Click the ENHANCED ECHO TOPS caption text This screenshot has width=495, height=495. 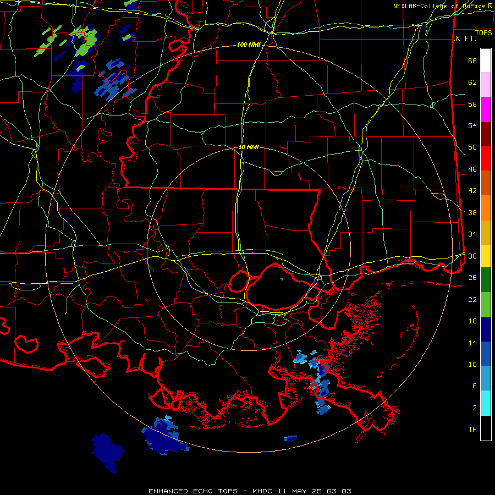pos(193,491)
